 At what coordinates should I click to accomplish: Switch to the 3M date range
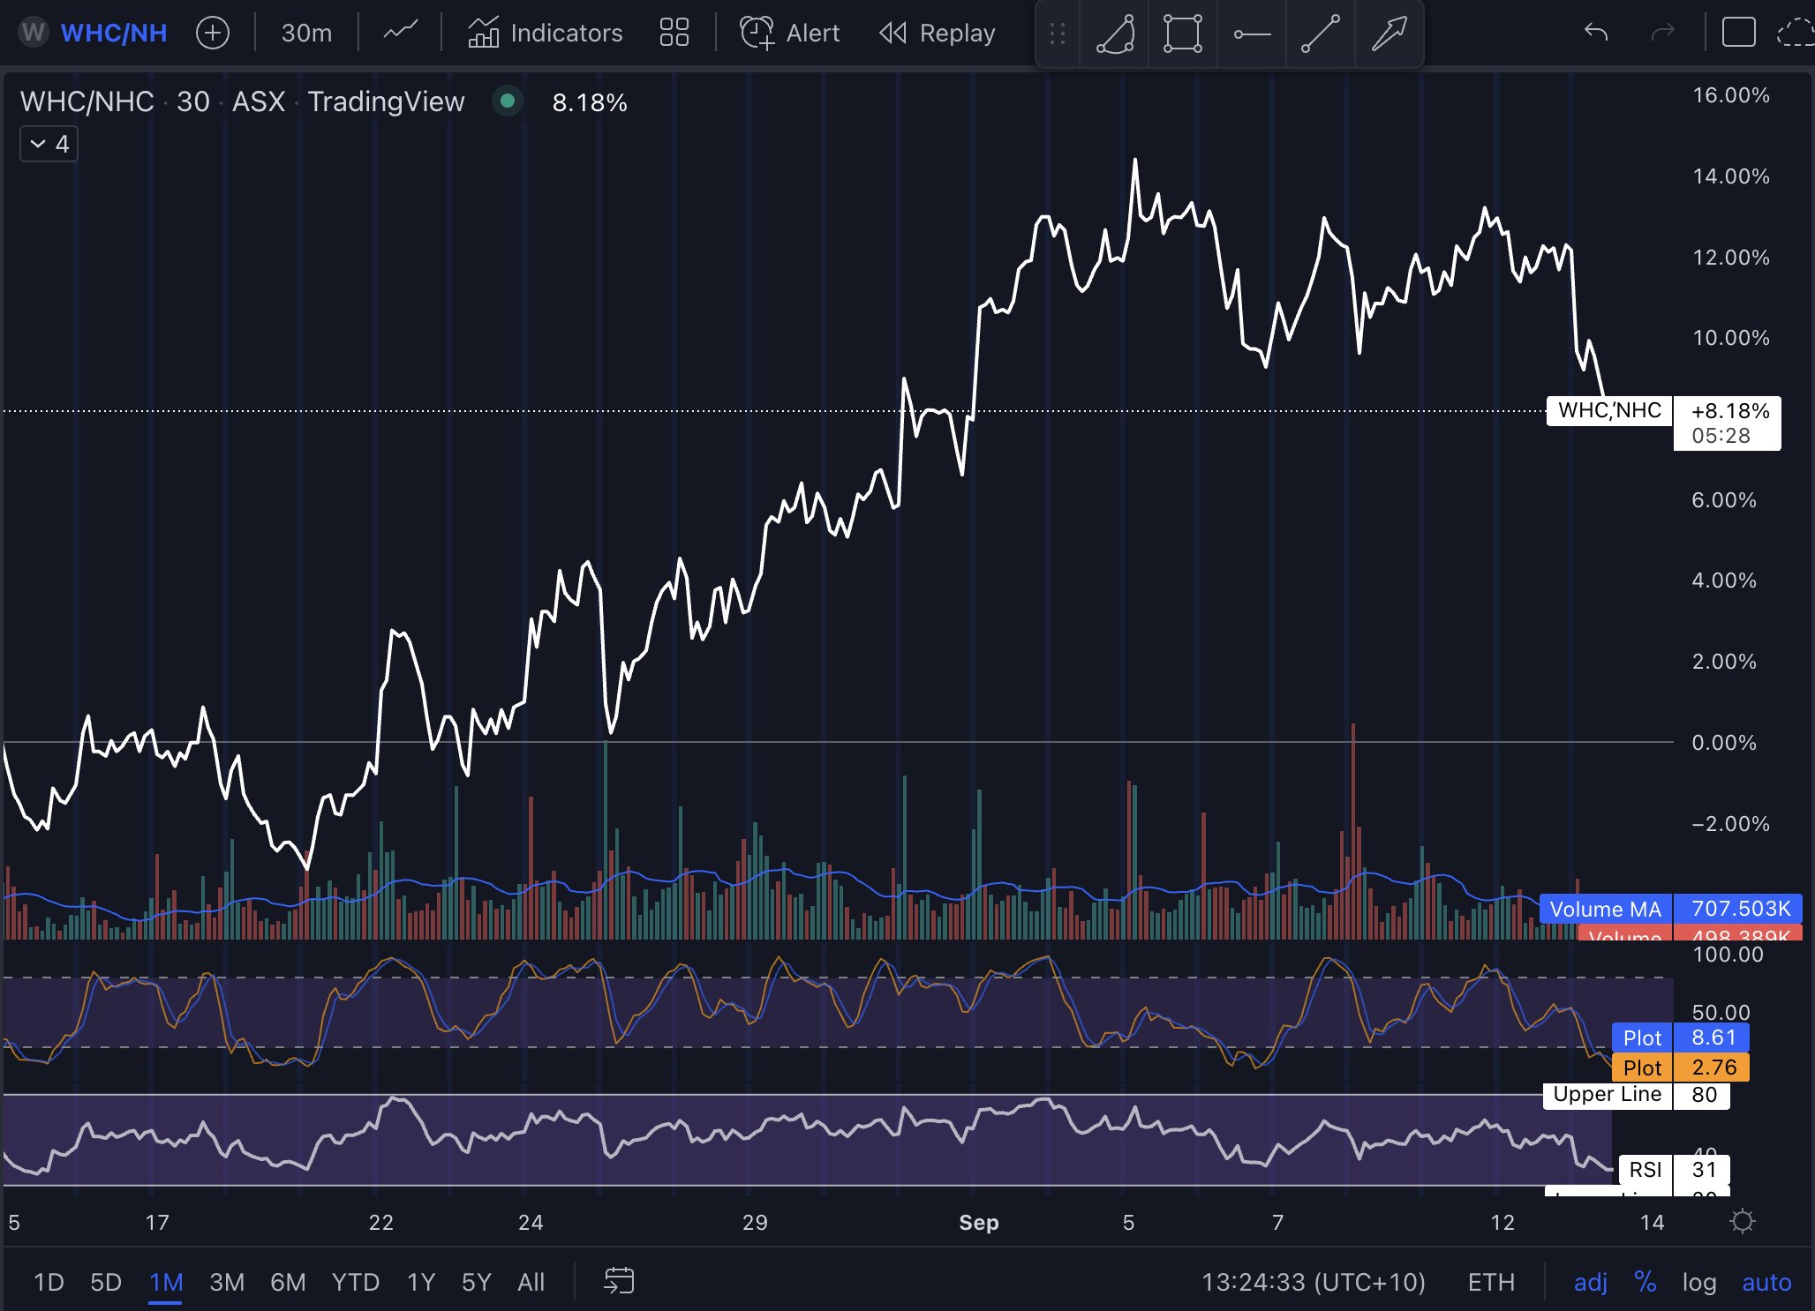click(x=227, y=1282)
